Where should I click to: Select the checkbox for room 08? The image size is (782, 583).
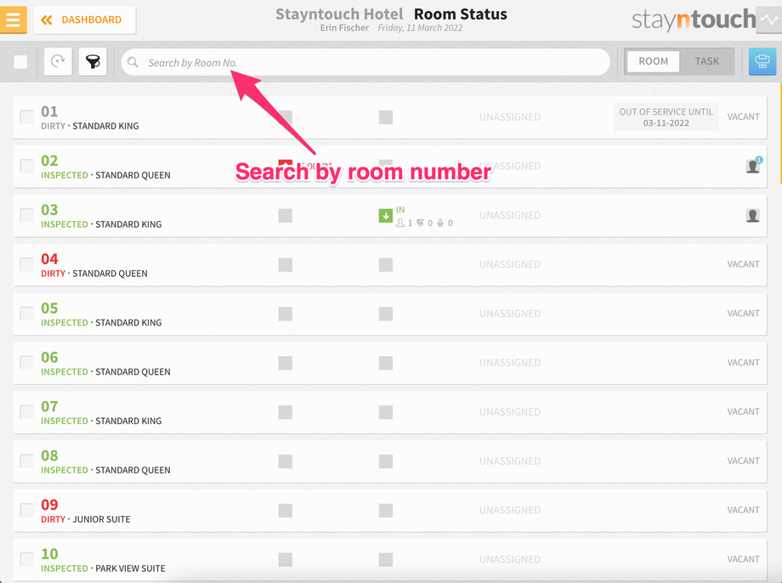pos(27,461)
